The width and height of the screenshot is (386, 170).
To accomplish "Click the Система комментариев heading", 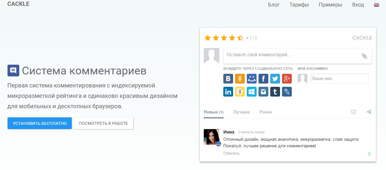I will tap(84, 71).
